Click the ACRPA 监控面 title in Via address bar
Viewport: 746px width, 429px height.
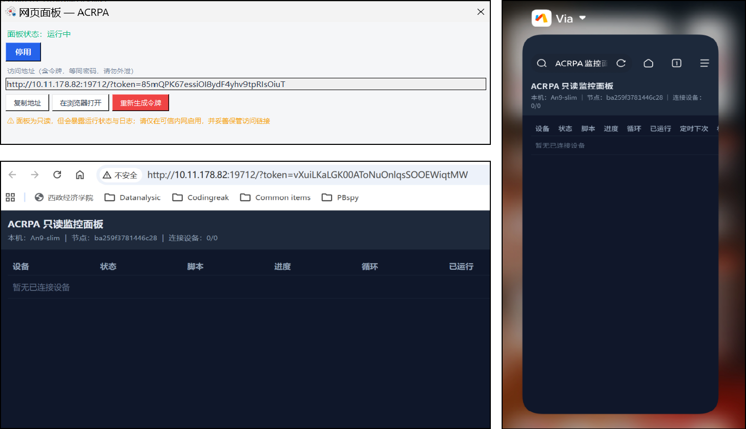[582, 63]
